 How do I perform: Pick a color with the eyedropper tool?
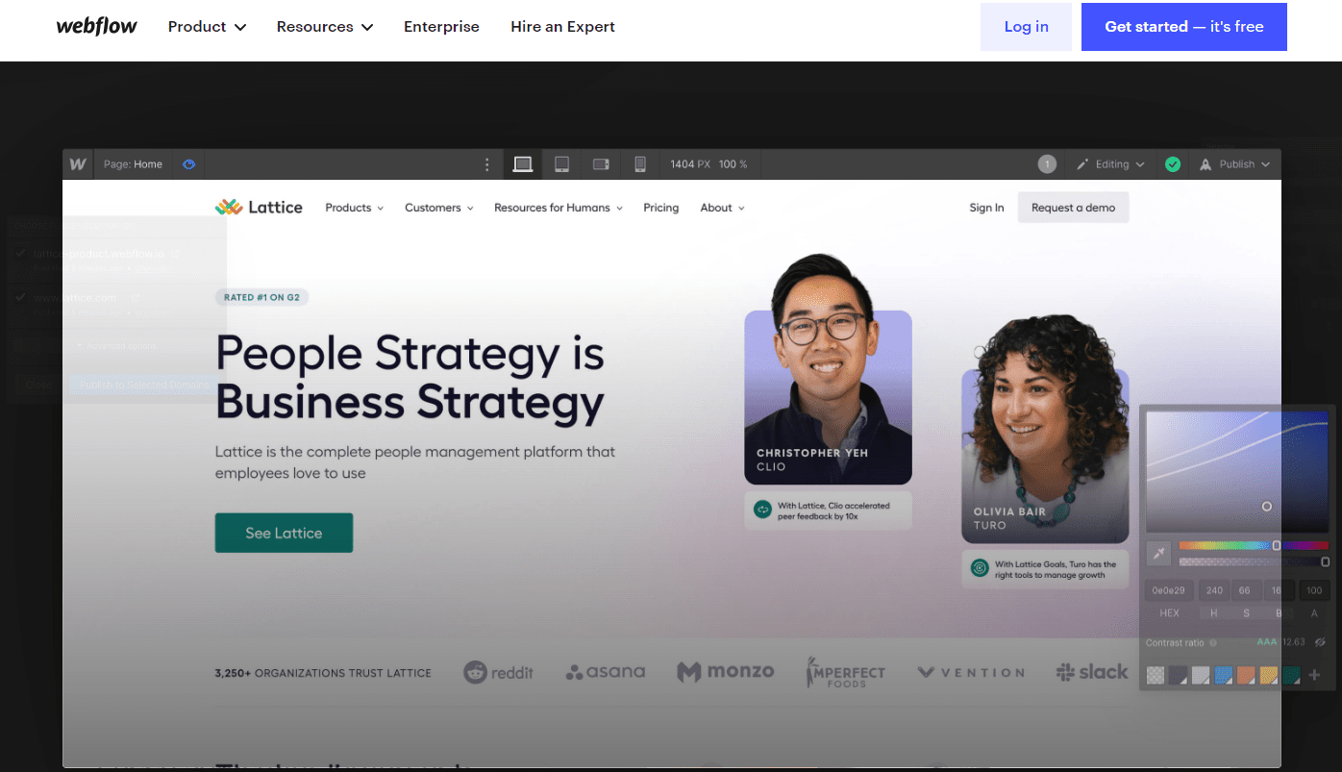click(1159, 553)
